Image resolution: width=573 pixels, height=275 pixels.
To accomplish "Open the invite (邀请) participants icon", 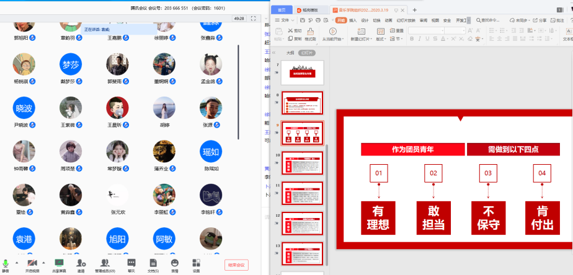I will [81, 263].
